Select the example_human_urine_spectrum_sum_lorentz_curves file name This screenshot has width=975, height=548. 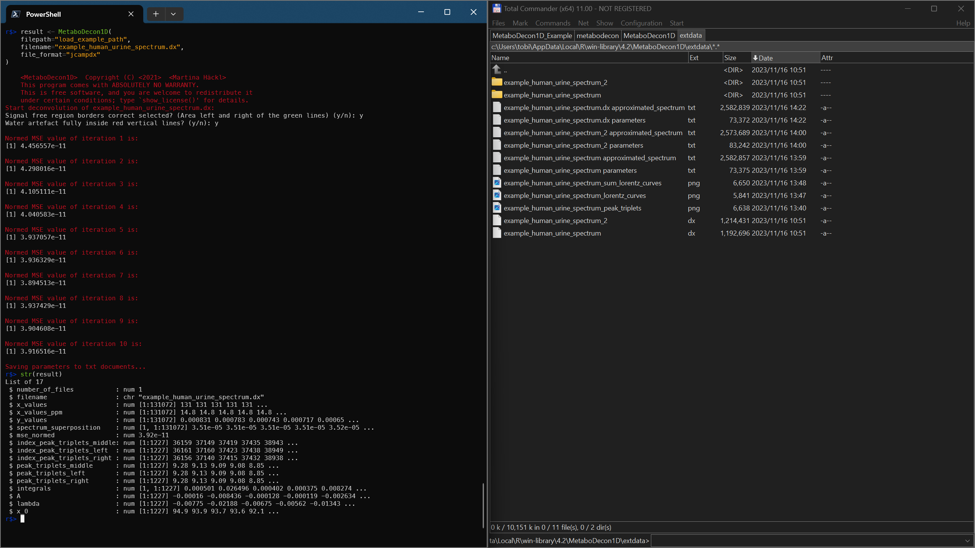582,183
